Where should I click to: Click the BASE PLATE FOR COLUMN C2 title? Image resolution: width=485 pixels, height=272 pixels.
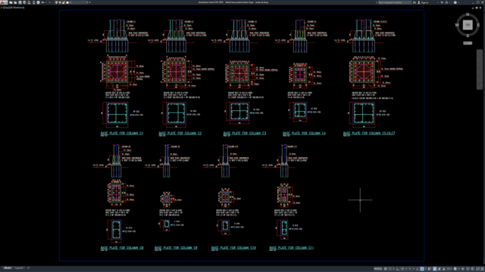180,133
